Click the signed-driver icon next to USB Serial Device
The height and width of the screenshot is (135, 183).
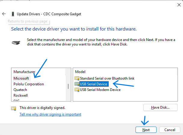point(77,84)
